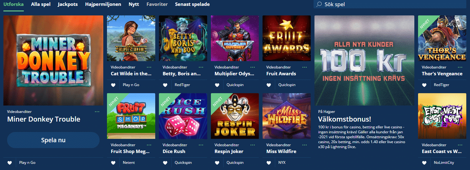Open the Miss Wildfire game thumbnail
Viewport: 470px width, 170px height.
click(x=287, y=116)
